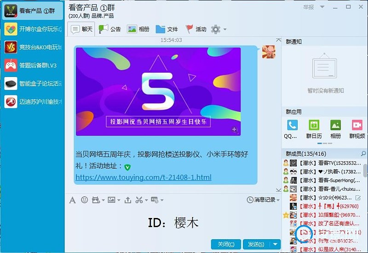368x253 pixels.
Task: Open the group settings gear icon
Action: pos(215,29)
